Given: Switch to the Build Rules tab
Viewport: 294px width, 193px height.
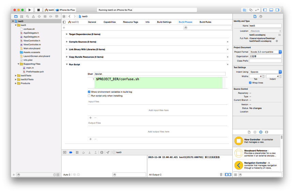Looking at the screenshot, I should tap(206, 22).
